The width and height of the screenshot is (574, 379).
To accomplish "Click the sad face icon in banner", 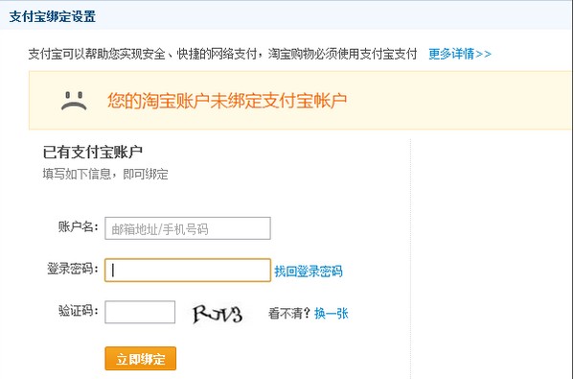I will click(74, 101).
